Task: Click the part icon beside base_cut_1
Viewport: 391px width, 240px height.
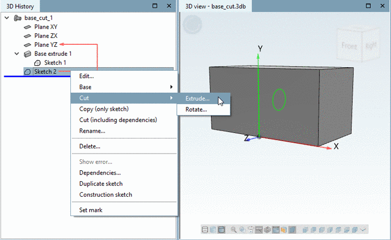Action: click(x=17, y=18)
